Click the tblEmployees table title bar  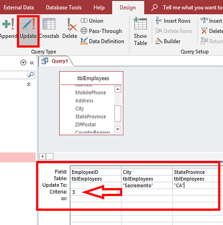point(91,78)
